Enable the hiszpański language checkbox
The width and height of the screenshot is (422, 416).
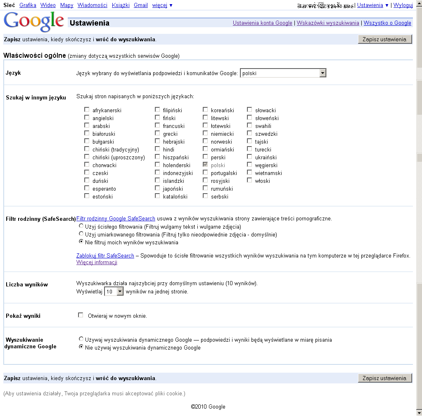[157, 157]
